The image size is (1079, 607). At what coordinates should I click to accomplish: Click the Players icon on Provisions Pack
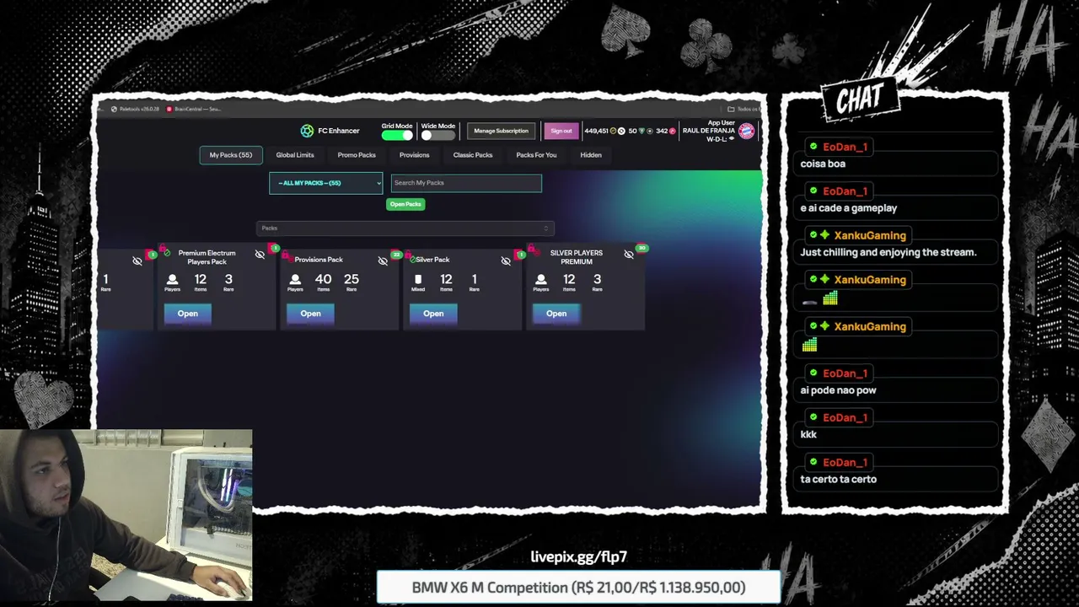coord(295,279)
